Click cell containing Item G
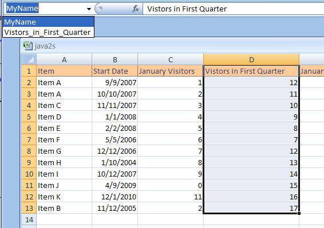 coord(64,151)
